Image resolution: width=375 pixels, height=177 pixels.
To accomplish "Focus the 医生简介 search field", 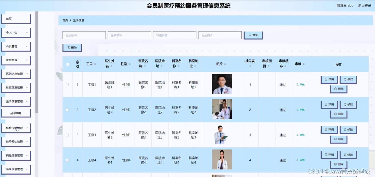I will coord(220,35).
